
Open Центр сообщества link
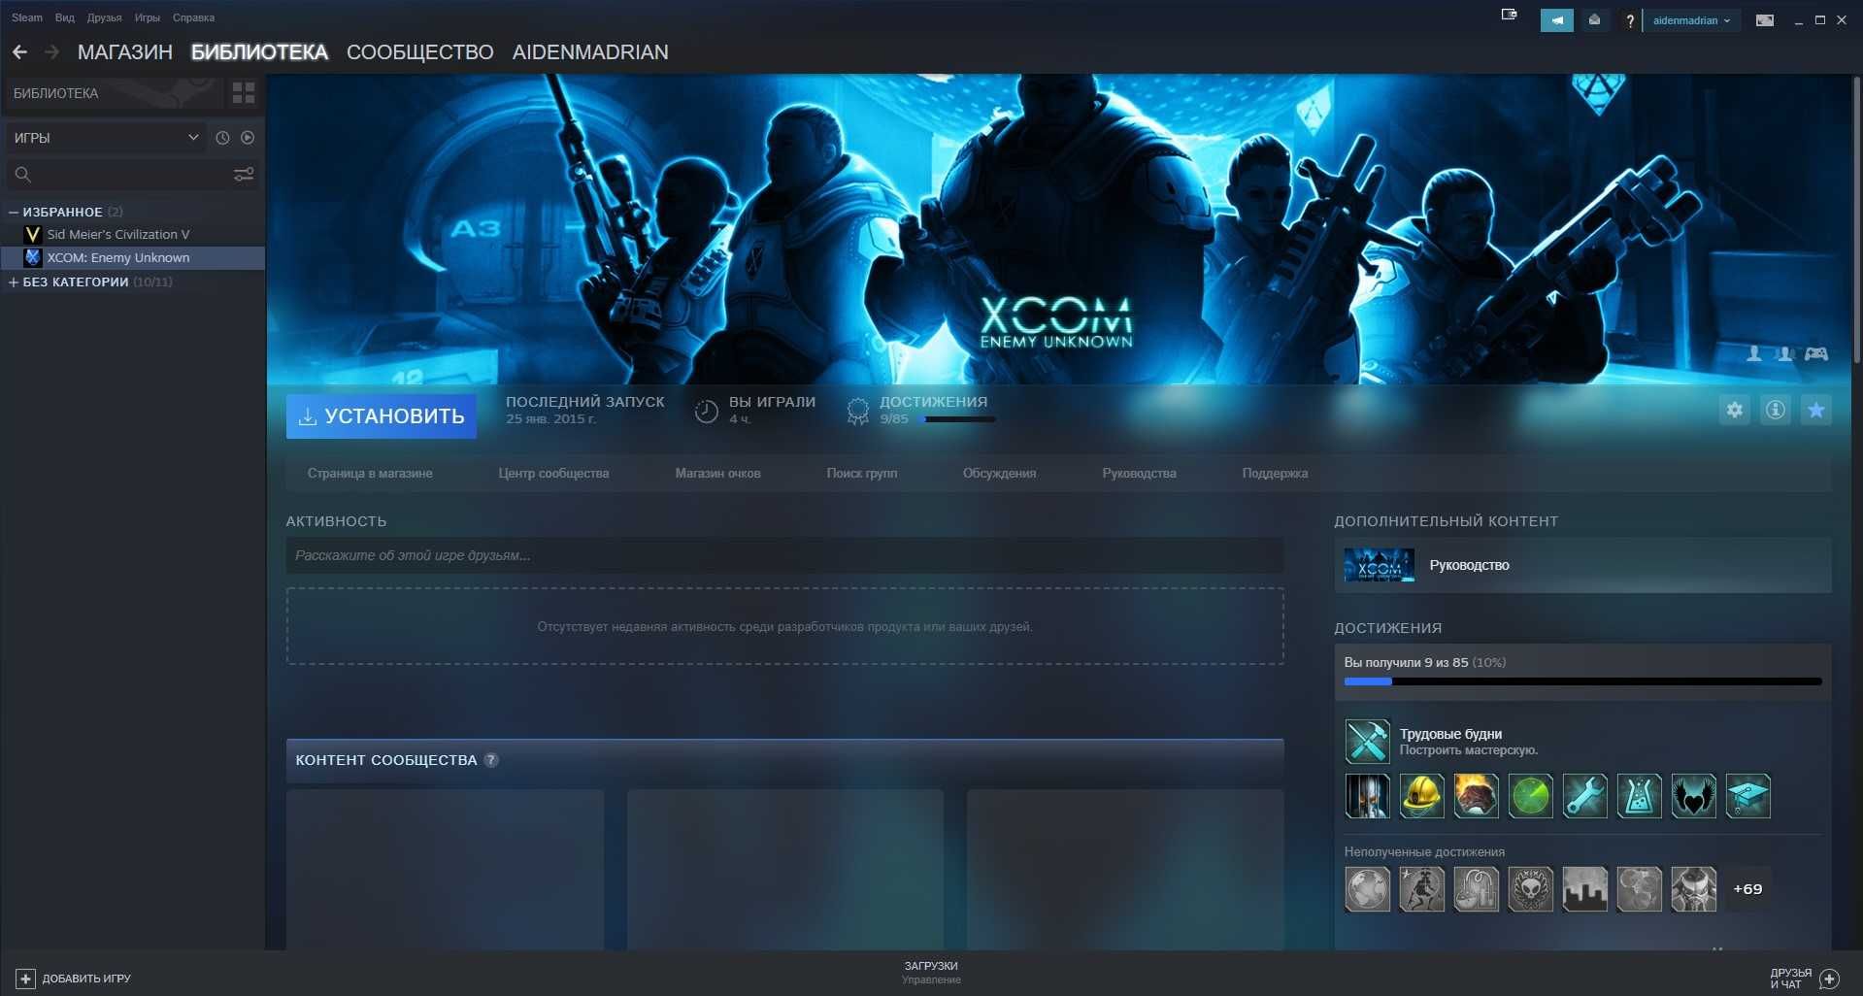pyautogui.click(x=553, y=474)
